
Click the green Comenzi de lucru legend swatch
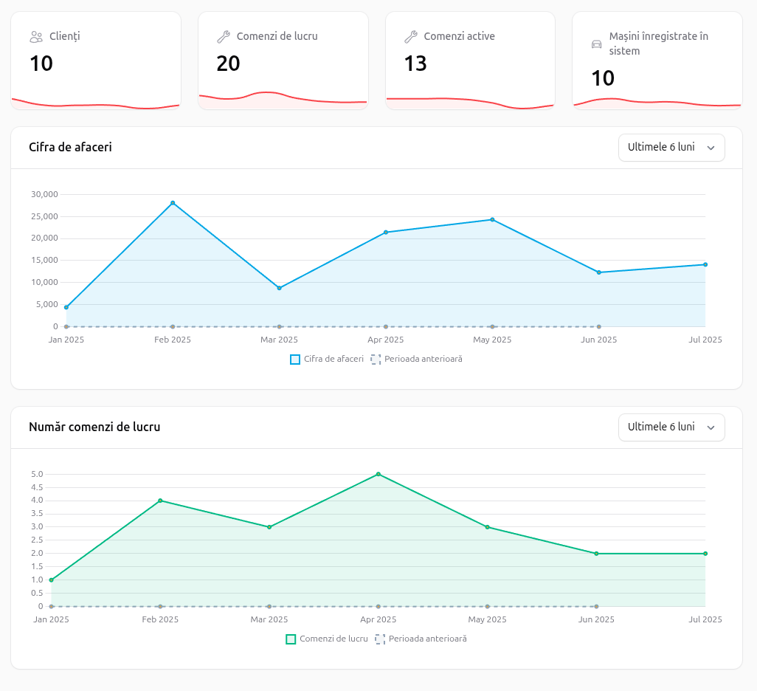coord(291,639)
